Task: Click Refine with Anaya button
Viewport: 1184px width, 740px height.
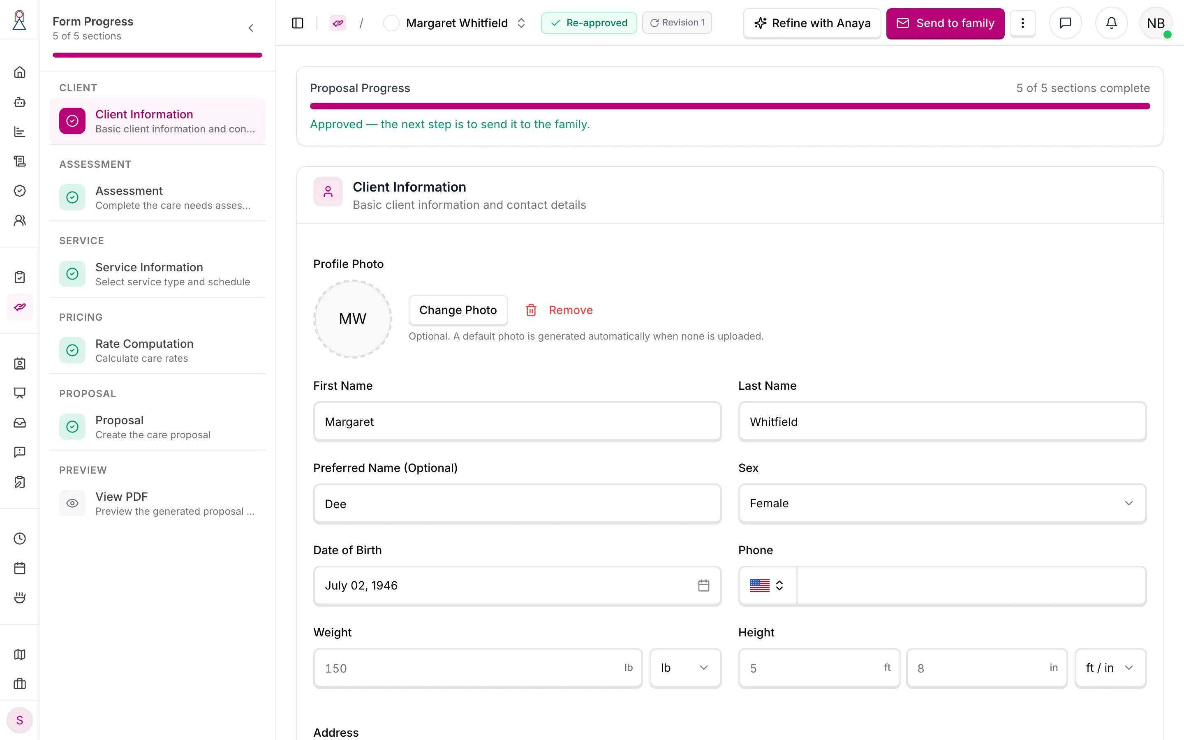Action: click(812, 23)
